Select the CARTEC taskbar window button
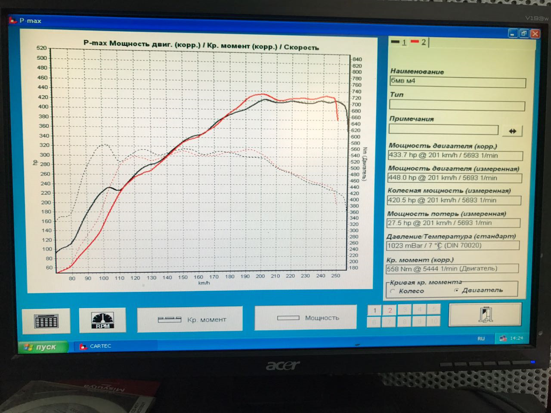The image size is (551, 413). point(115,346)
